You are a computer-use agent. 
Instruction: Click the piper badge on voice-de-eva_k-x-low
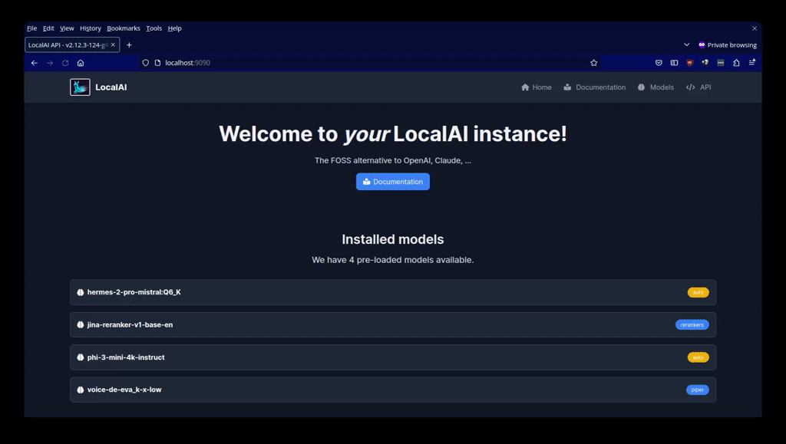point(697,390)
